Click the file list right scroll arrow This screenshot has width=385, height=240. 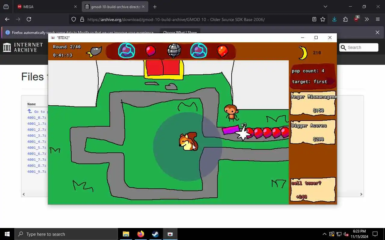click(361, 194)
